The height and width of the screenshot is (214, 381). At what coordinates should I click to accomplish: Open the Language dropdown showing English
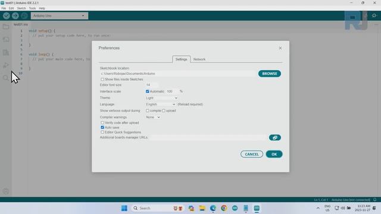[x=161, y=105]
